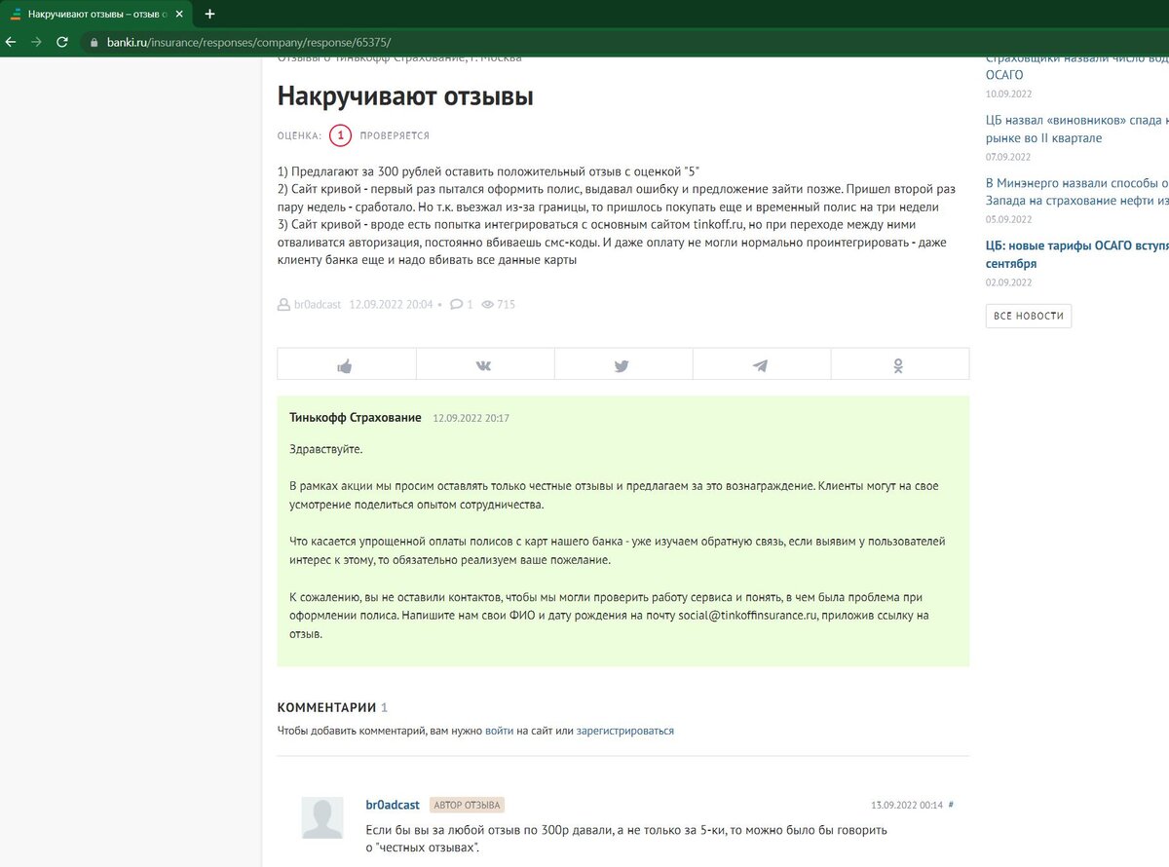The image size is (1169, 867).
Task: Focus the banki.ru address bar URL
Action: pos(249,43)
